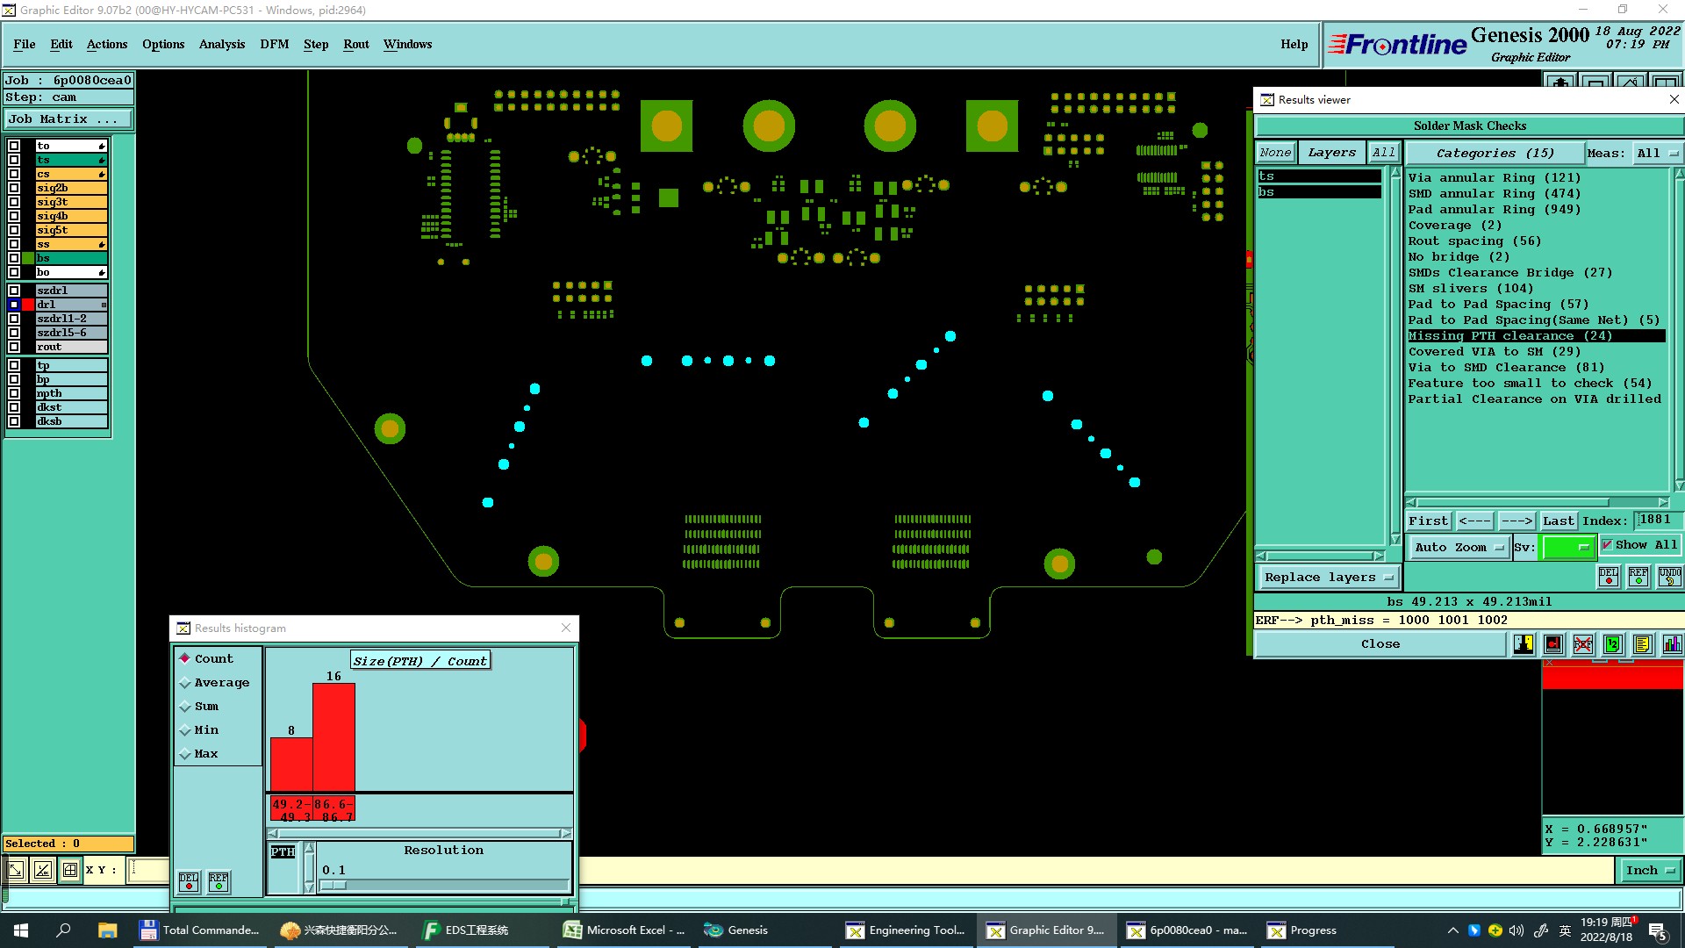This screenshot has width=1685, height=948.
Task: Open the Auto Zoom dropdown
Action: (x=1459, y=547)
